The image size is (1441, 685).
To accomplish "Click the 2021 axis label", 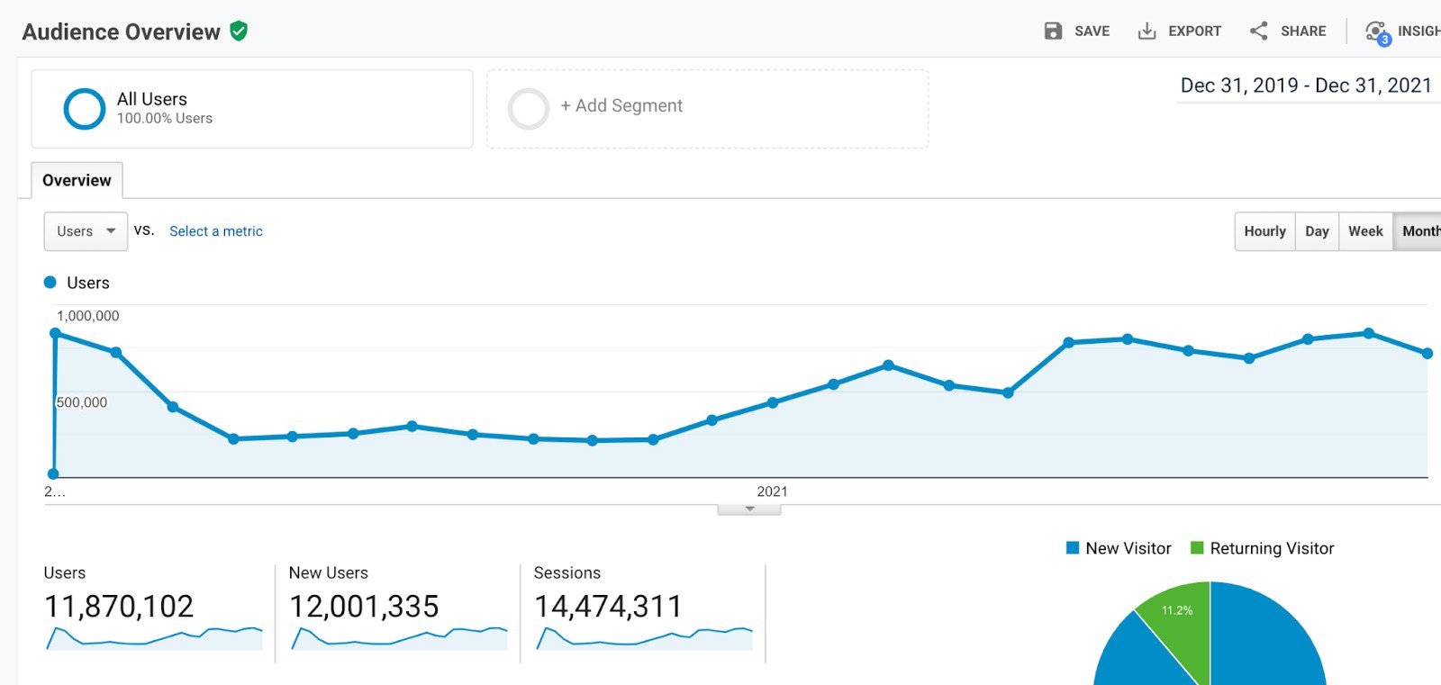I will pyautogui.click(x=772, y=491).
